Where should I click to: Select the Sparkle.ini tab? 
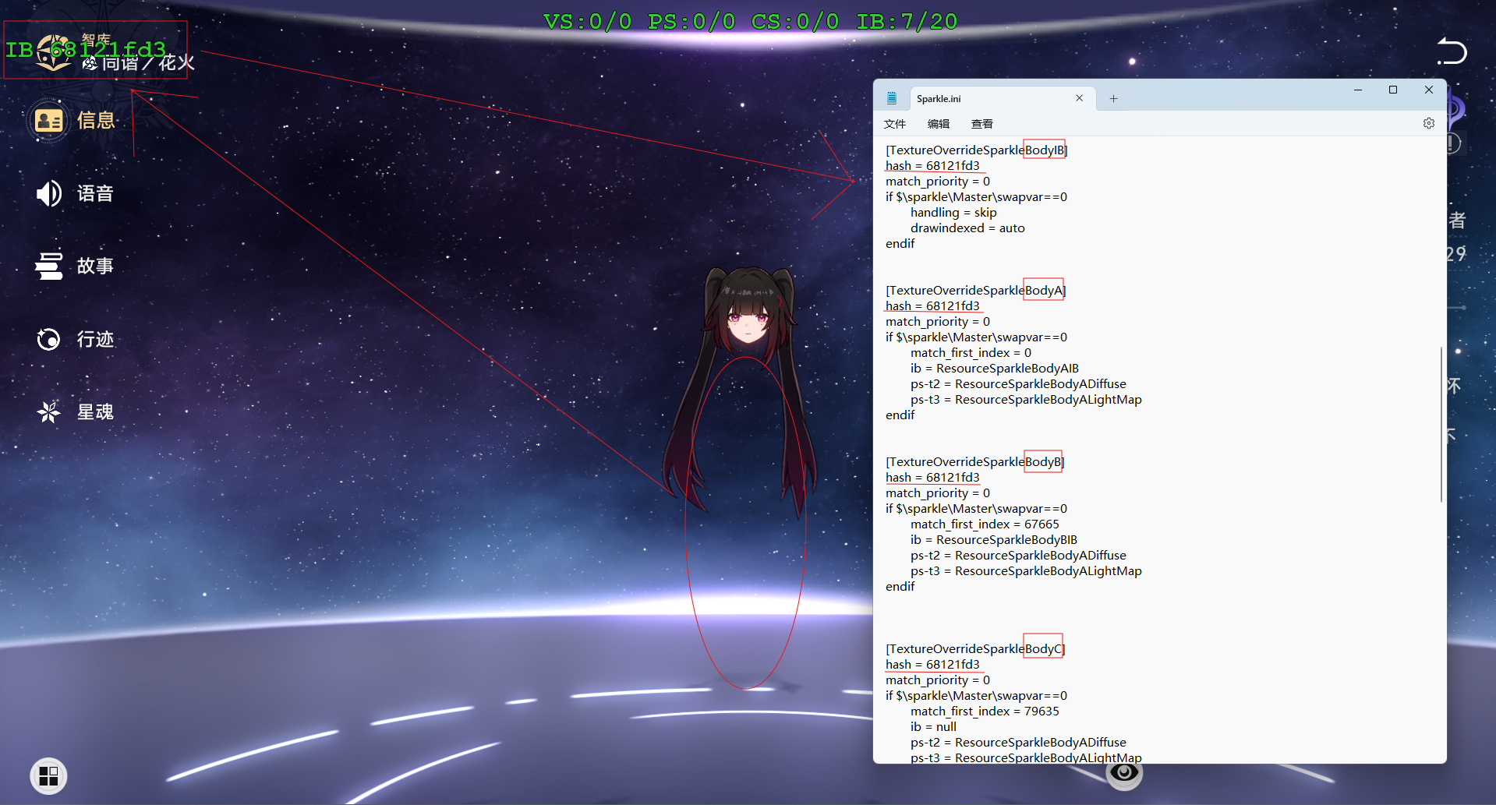click(1002, 98)
